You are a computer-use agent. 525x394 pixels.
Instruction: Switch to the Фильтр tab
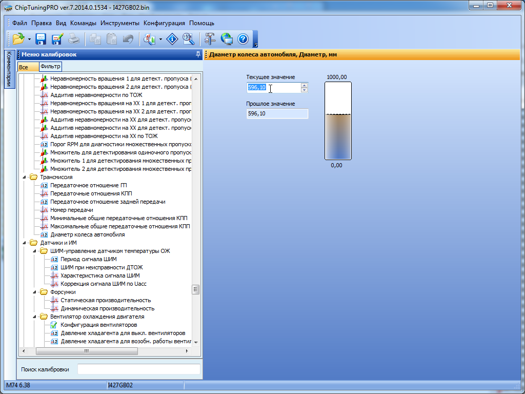50,67
